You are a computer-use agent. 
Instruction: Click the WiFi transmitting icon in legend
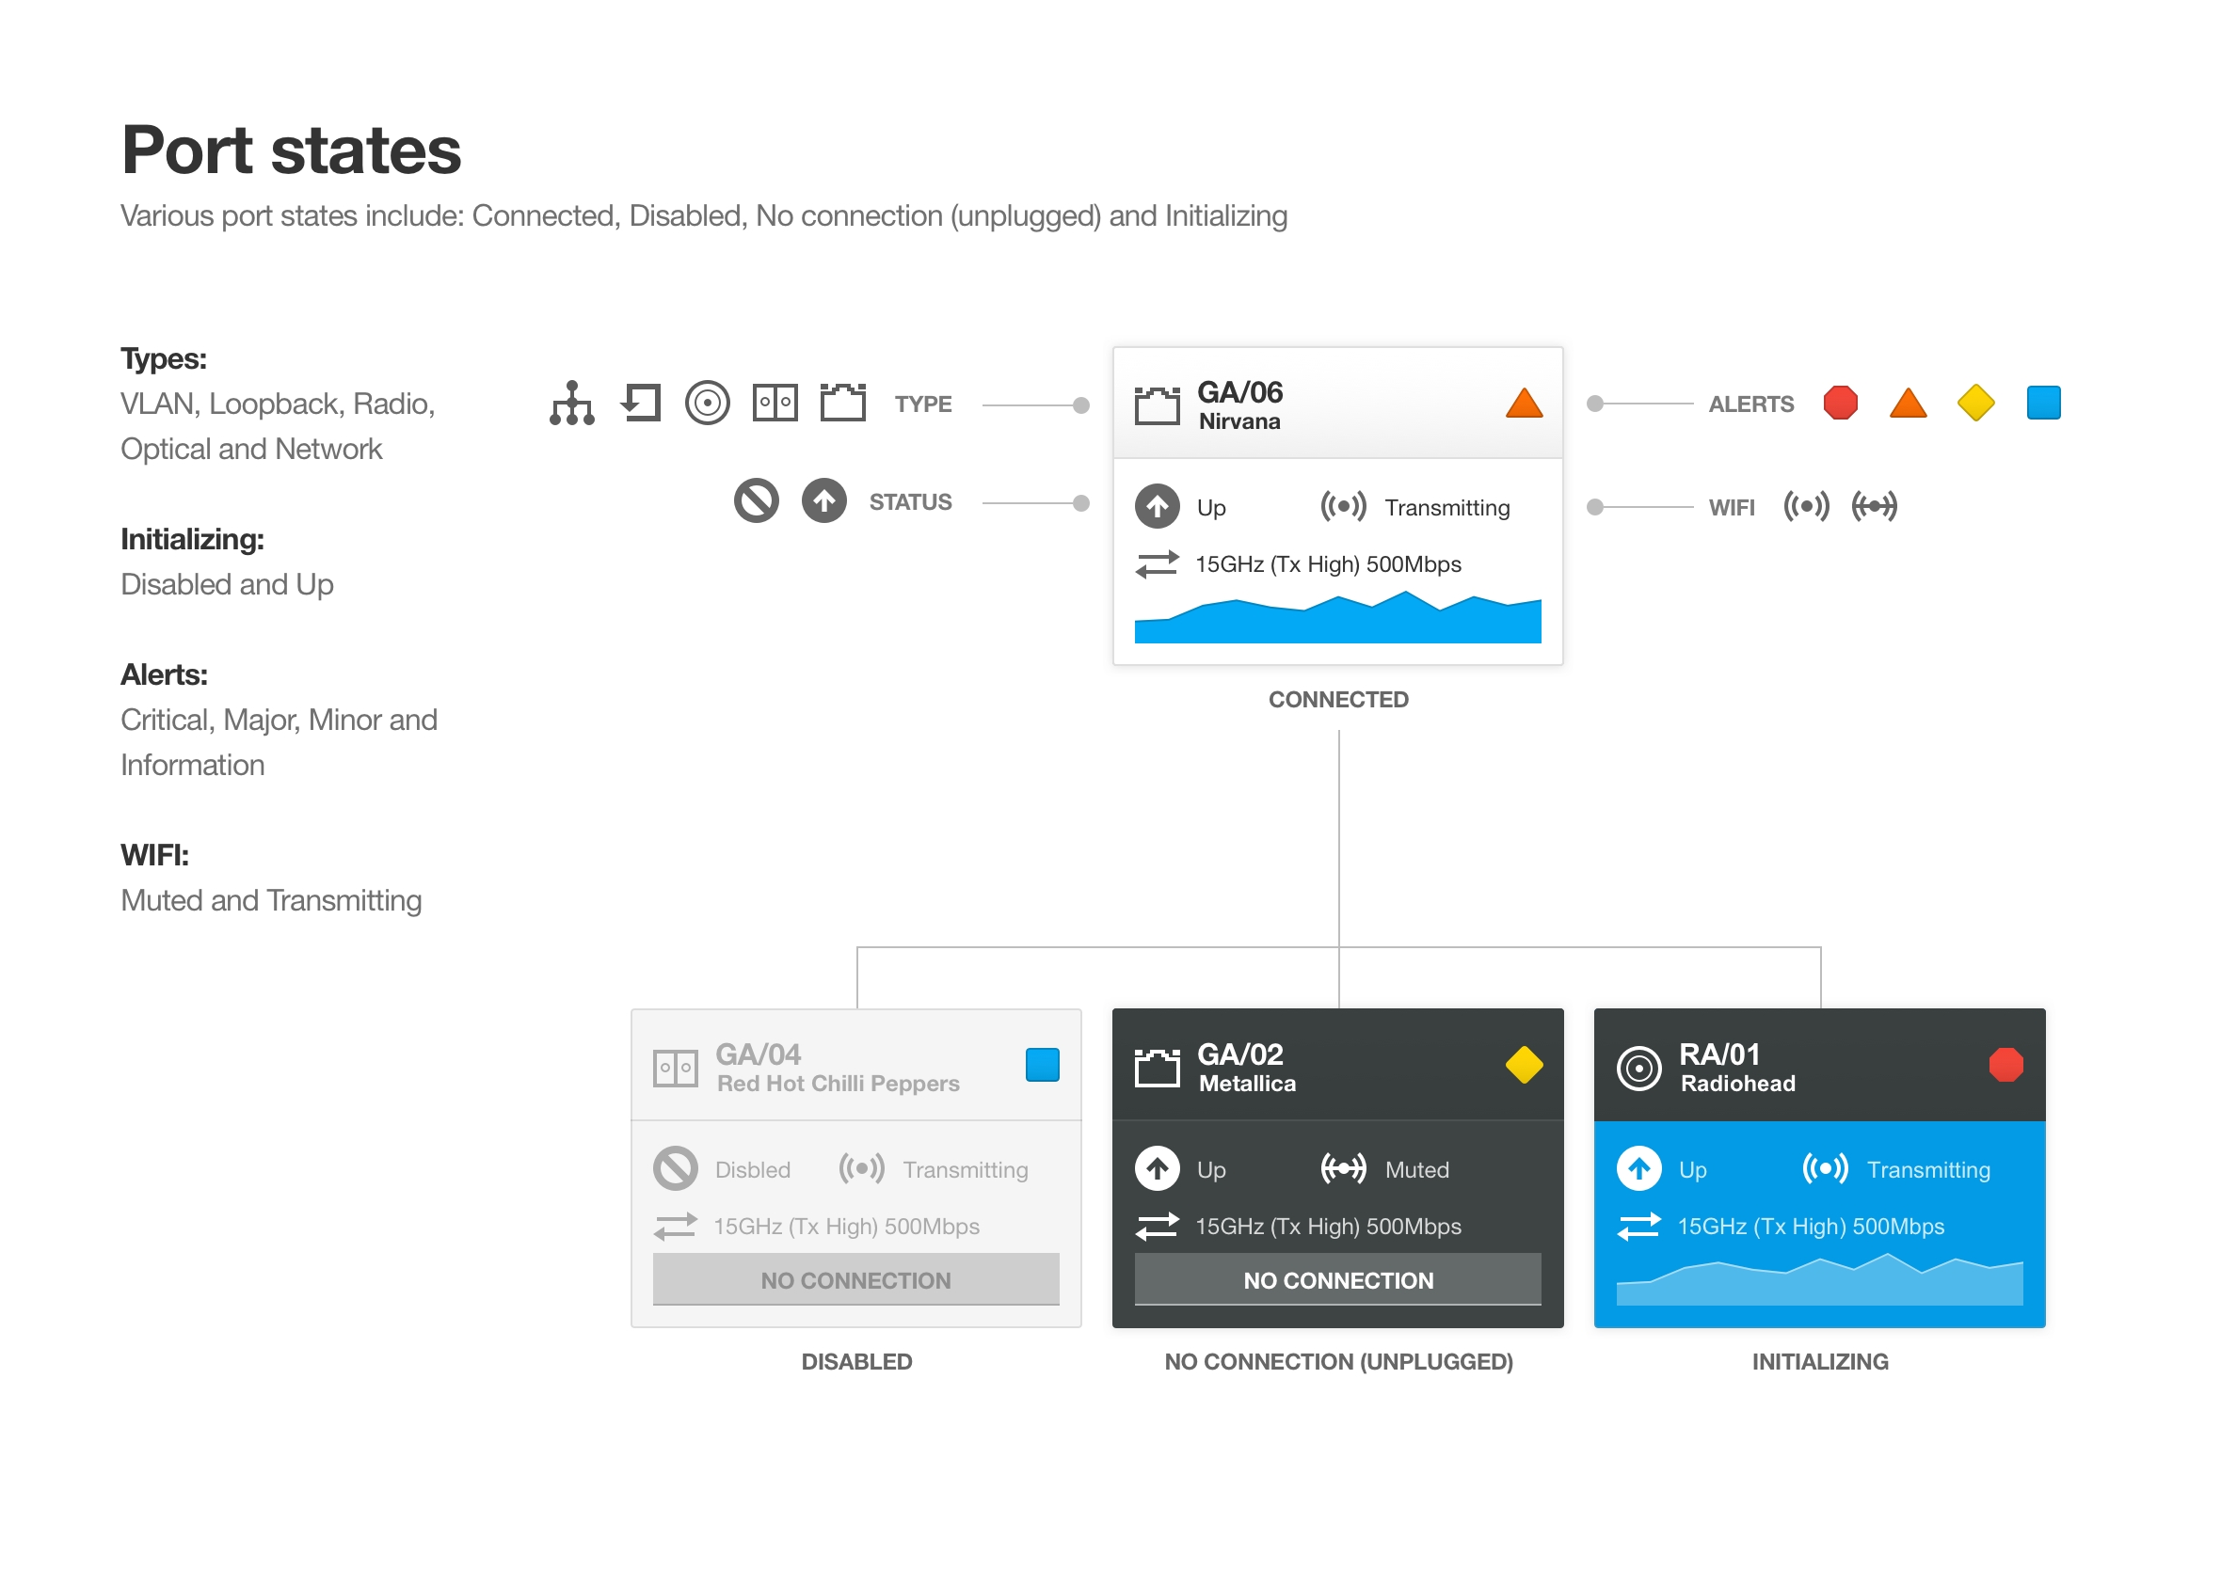click(1806, 506)
